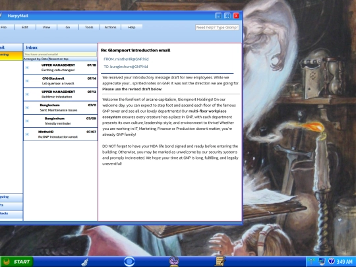Click the TO address bunglechum@GNP.hld
This screenshot has width=356, height=267.
(x=129, y=67)
